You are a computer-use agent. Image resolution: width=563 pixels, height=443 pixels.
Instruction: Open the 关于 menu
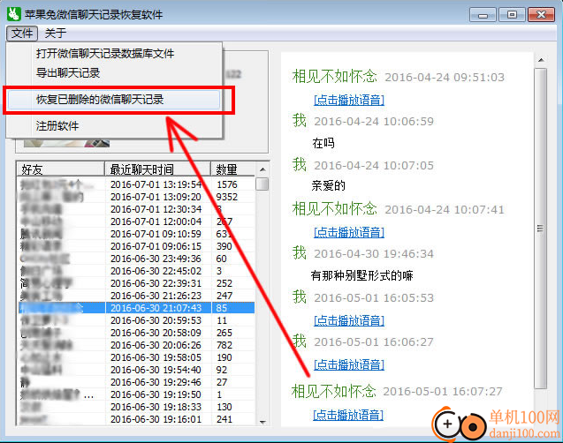point(56,34)
